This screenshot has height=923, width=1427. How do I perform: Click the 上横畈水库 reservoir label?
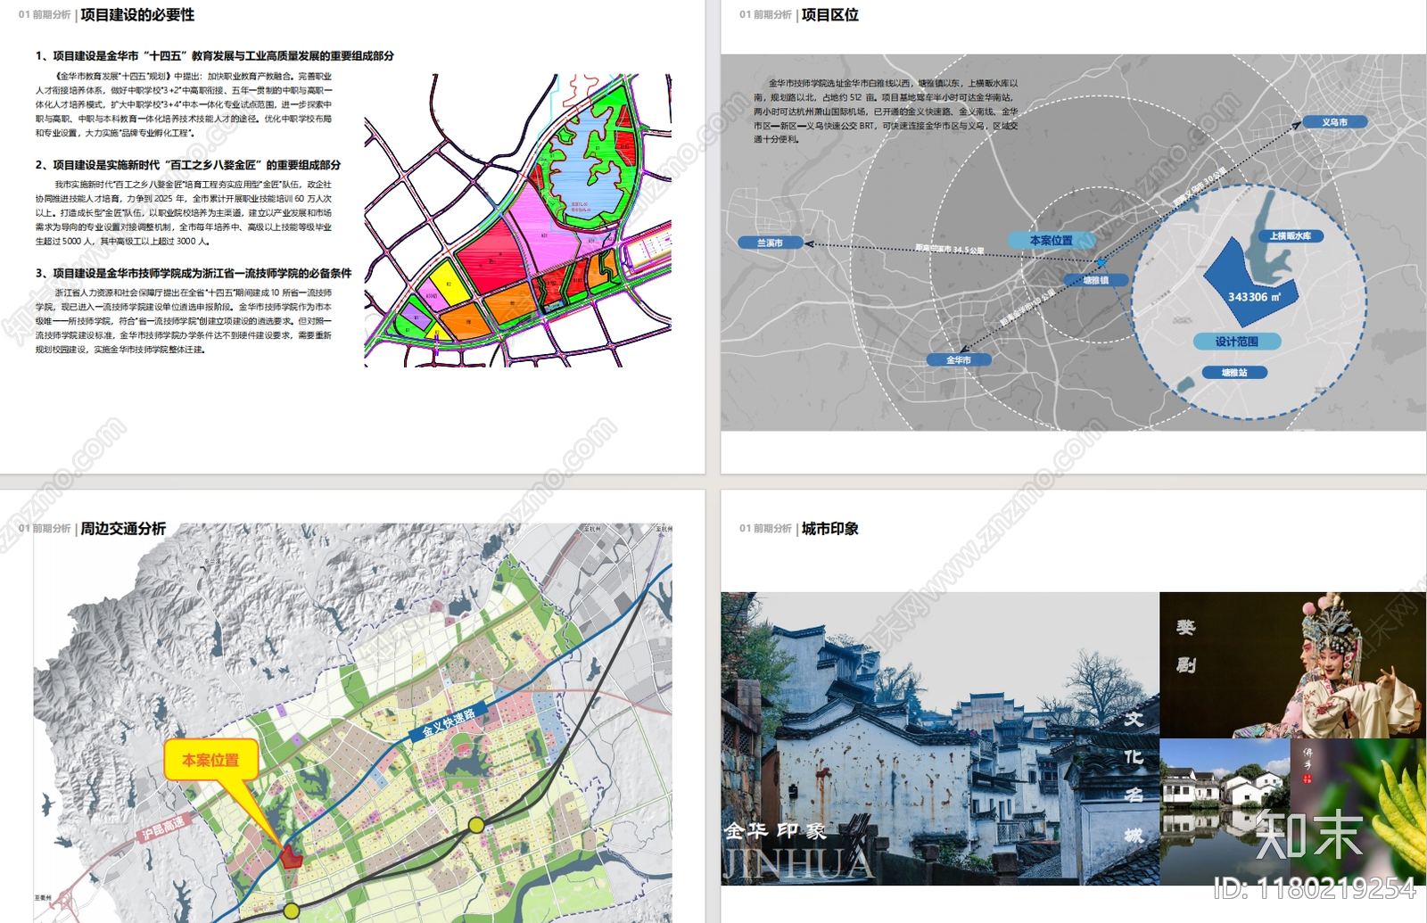tap(1291, 236)
